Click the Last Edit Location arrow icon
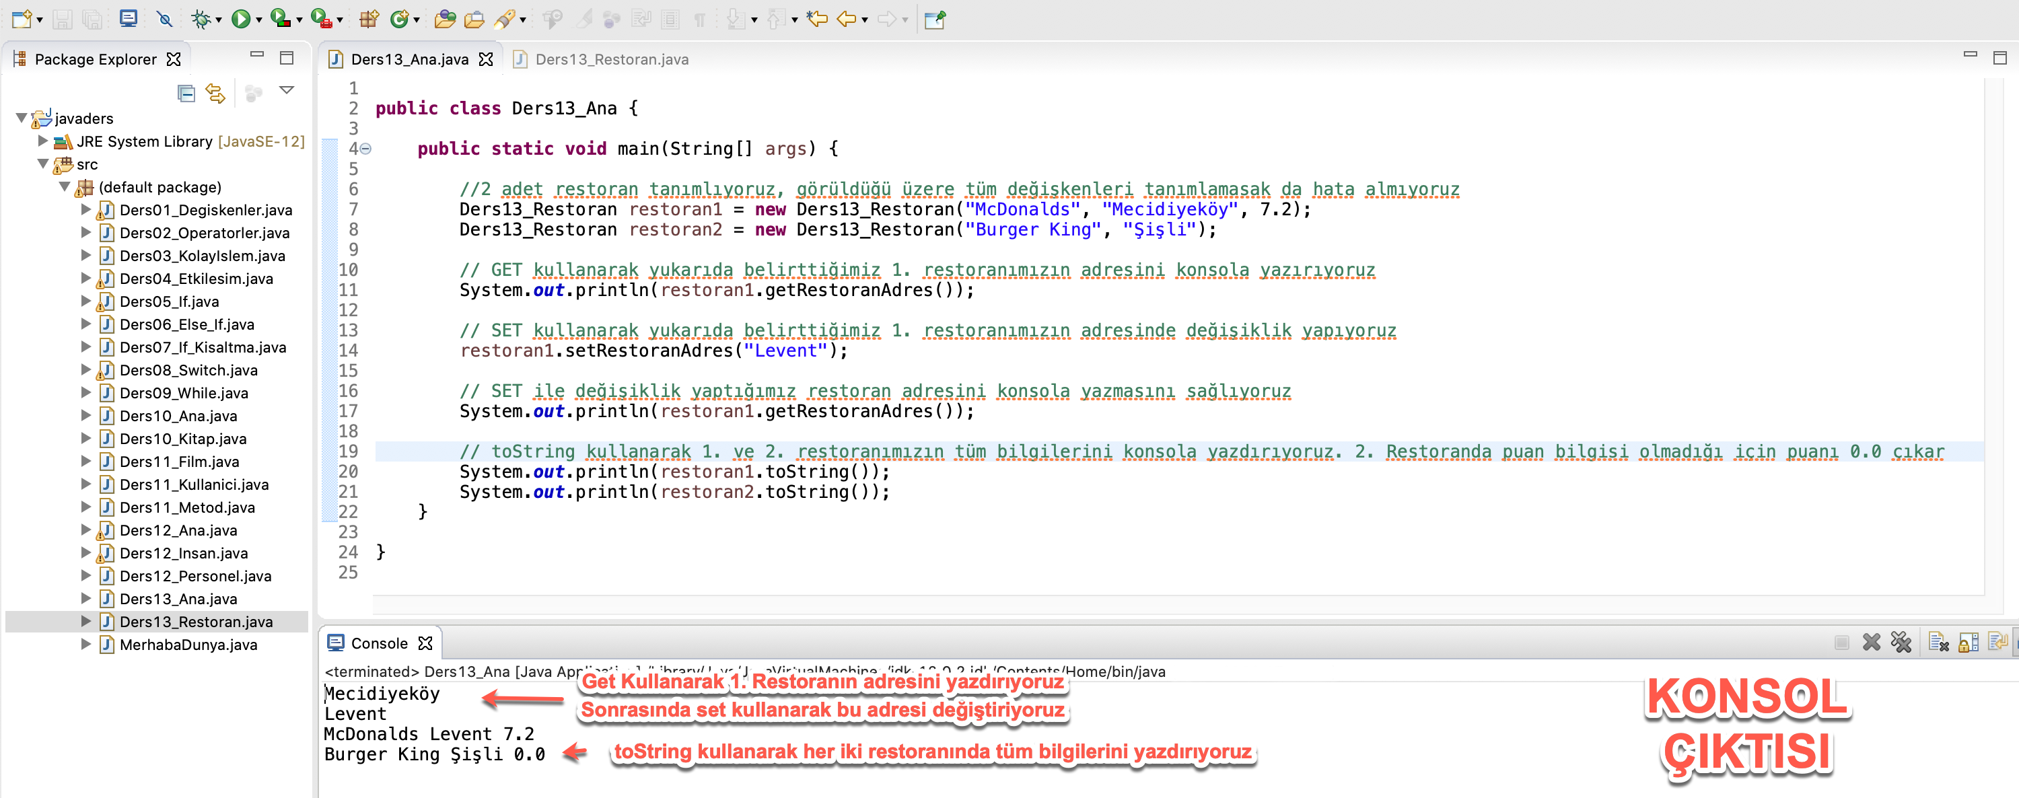2019x798 pixels. point(817,19)
